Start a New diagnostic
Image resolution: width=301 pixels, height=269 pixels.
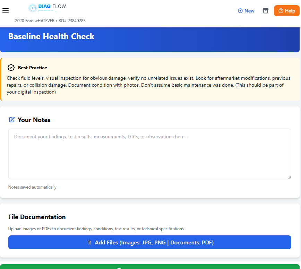(x=246, y=11)
